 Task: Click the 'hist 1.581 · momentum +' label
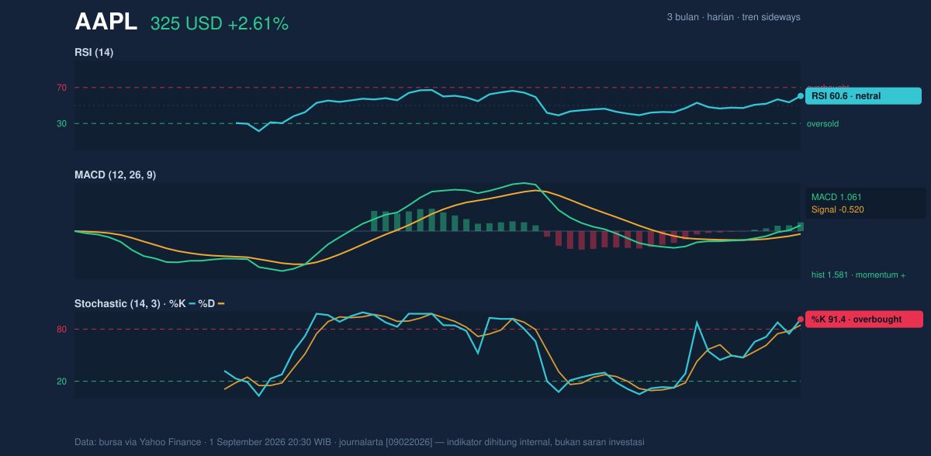(858, 275)
